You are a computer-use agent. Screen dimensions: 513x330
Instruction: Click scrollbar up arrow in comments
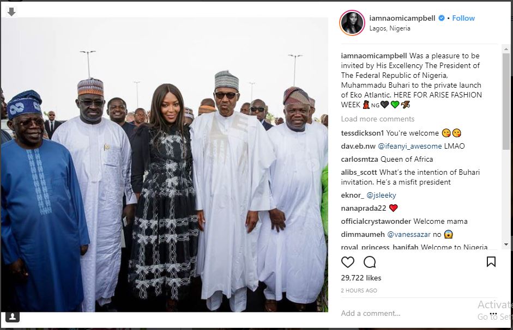pos(506,49)
